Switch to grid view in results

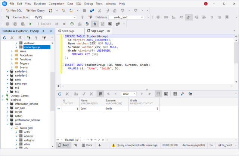(x=158, y=94)
